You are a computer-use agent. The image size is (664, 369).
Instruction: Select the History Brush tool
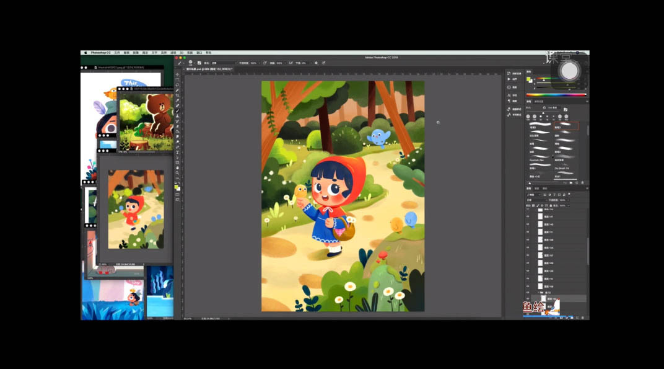click(x=177, y=122)
